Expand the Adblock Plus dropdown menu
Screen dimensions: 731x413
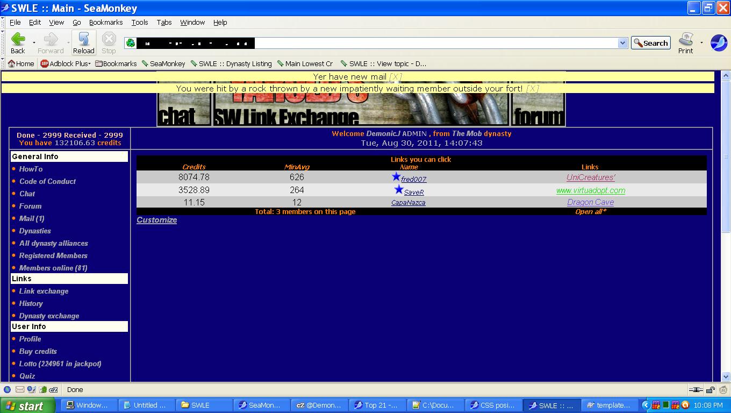89,64
